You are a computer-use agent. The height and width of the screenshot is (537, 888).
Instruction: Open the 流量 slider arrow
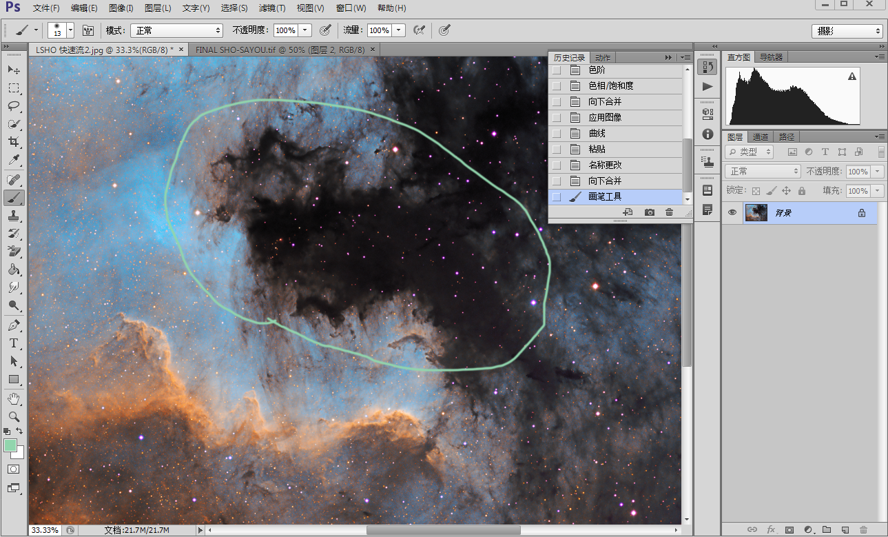399,30
